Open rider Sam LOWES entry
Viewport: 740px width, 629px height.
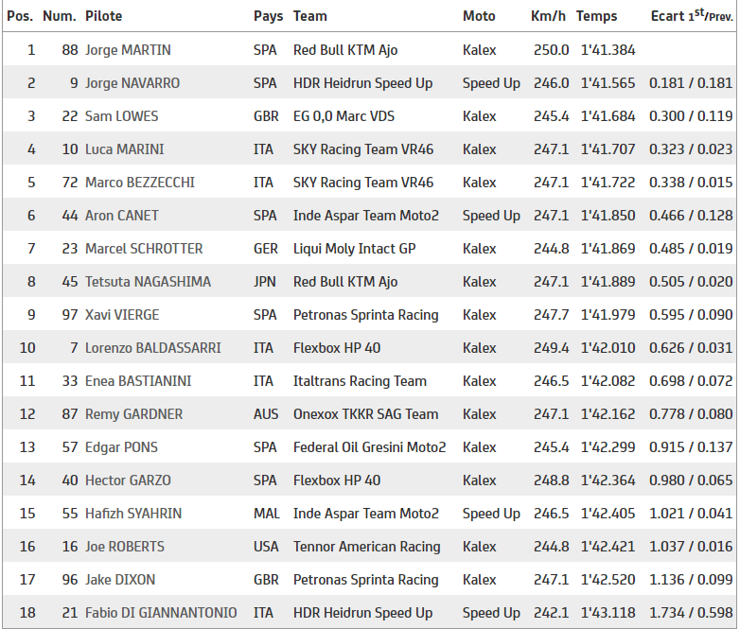[121, 116]
